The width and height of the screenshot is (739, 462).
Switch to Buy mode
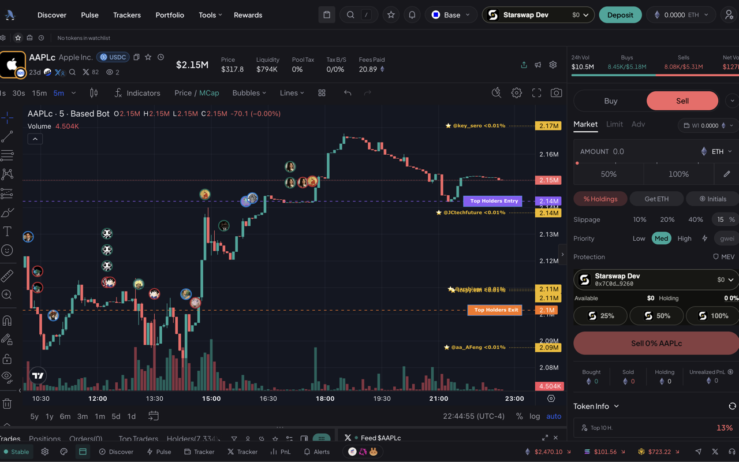point(610,101)
